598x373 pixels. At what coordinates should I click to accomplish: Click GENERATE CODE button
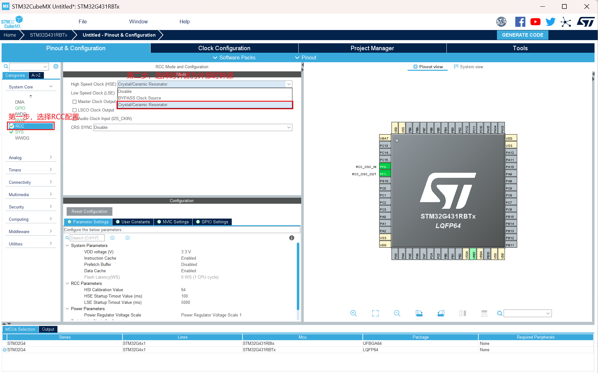click(523, 35)
